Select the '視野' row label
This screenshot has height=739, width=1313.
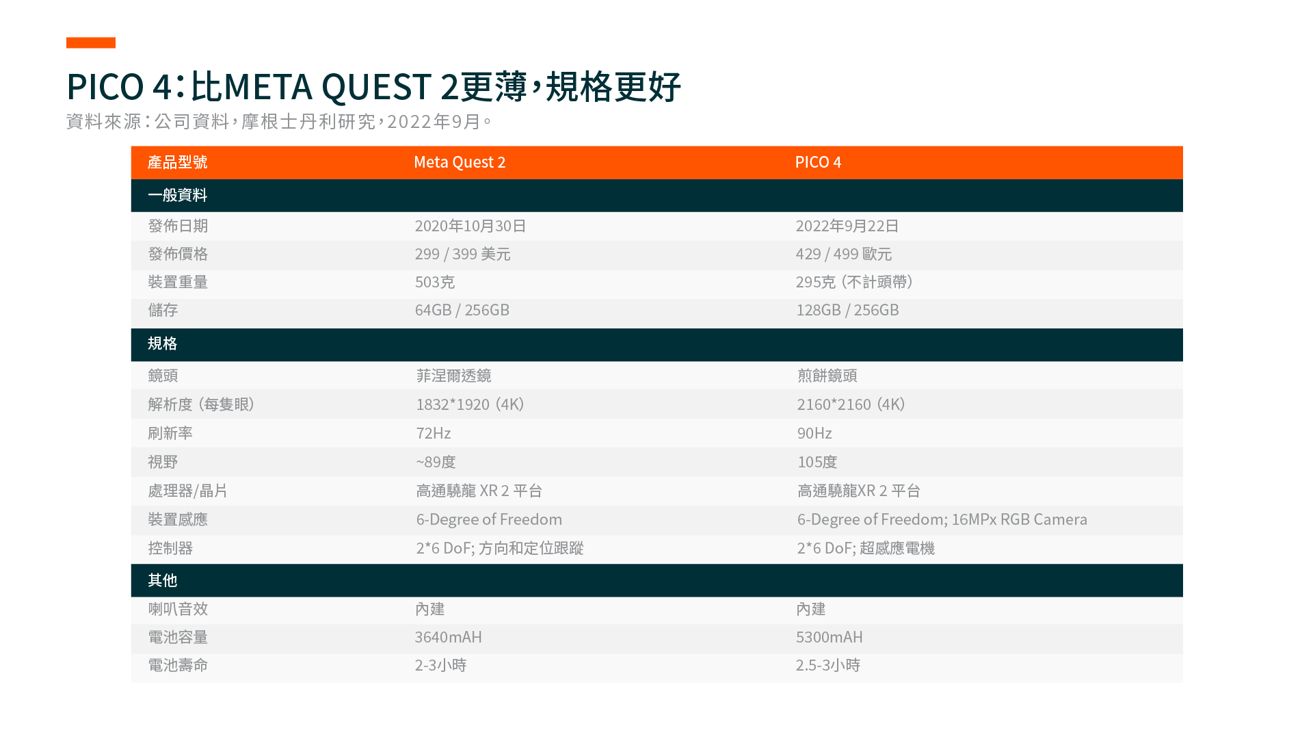pyautogui.click(x=163, y=462)
